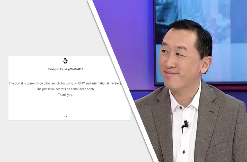The height and width of the screenshot is (162, 247).
Task: Select the blue active carousel dot
Action: [x=67, y=116]
